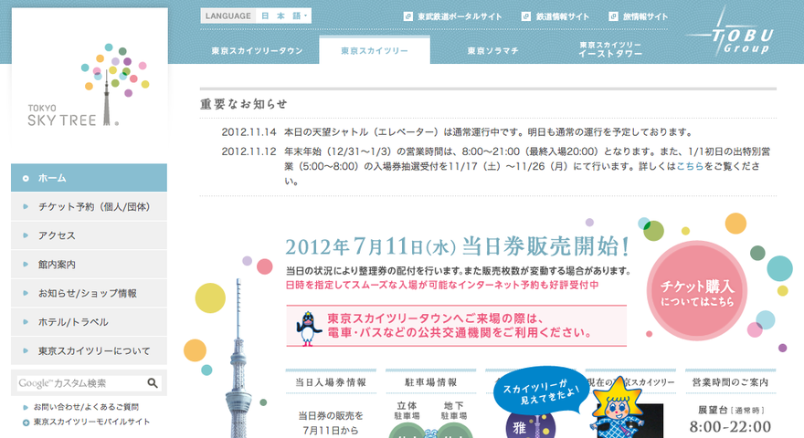Screen dimensions: 804x438
Task: Open the 館内案内 menu item
Action: [x=89, y=265]
